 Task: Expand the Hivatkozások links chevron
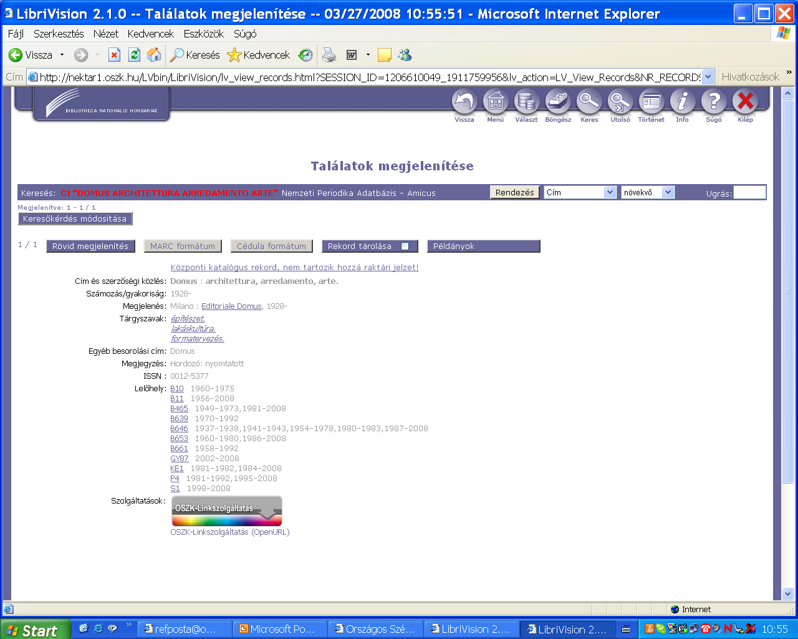pos(789,73)
